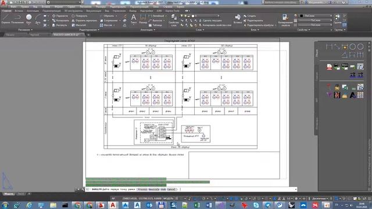Select the Полилиния tool
Image resolution: width=372 pixels, height=209 pixels.
coord(17,19)
